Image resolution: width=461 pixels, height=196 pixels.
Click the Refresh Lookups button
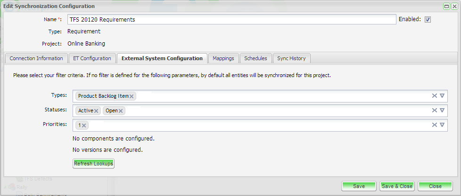pos(94,164)
